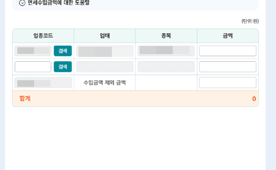This screenshot has height=170, width=276.
Task: Click the 업태 column header
Action: (105, 36)
